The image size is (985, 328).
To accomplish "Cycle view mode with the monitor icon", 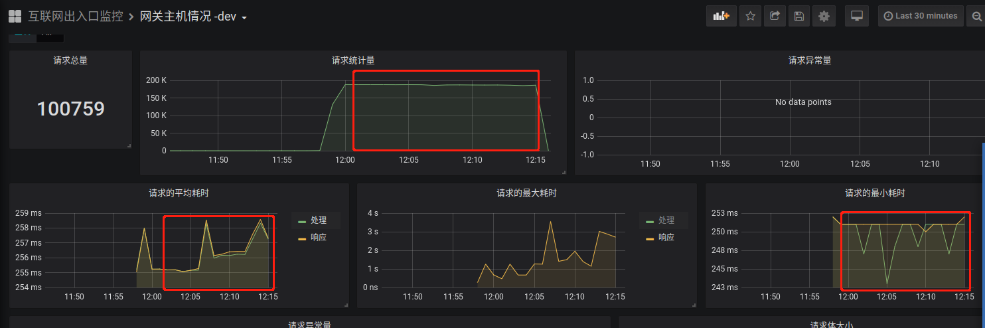I will pos(857,16).
